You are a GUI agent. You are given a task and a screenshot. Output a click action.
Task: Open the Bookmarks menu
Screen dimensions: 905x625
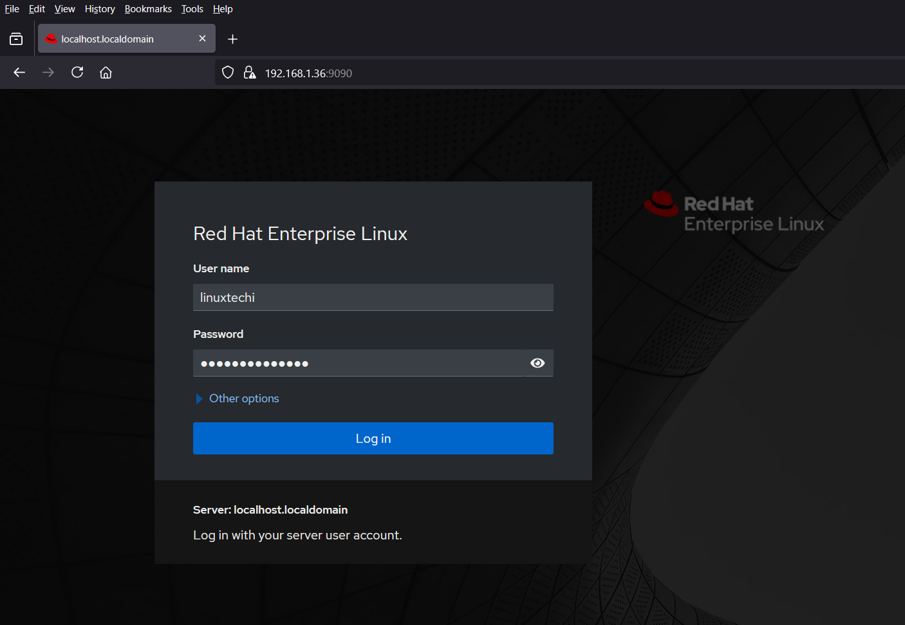coord(148,9)
